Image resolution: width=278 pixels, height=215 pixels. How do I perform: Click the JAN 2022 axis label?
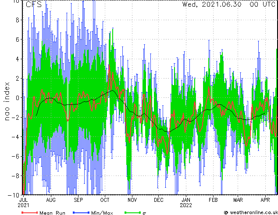tap(186, 203)
